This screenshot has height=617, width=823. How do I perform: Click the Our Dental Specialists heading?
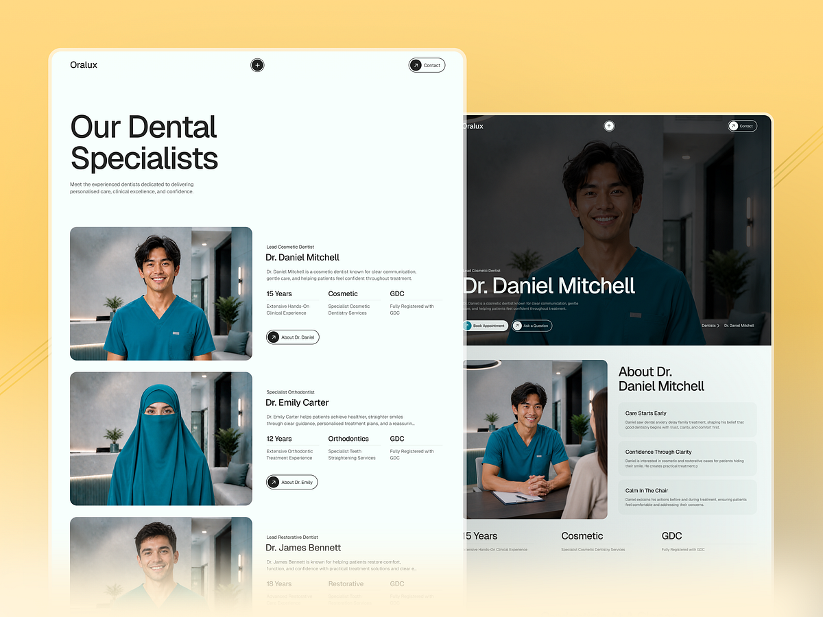[144, 143]
